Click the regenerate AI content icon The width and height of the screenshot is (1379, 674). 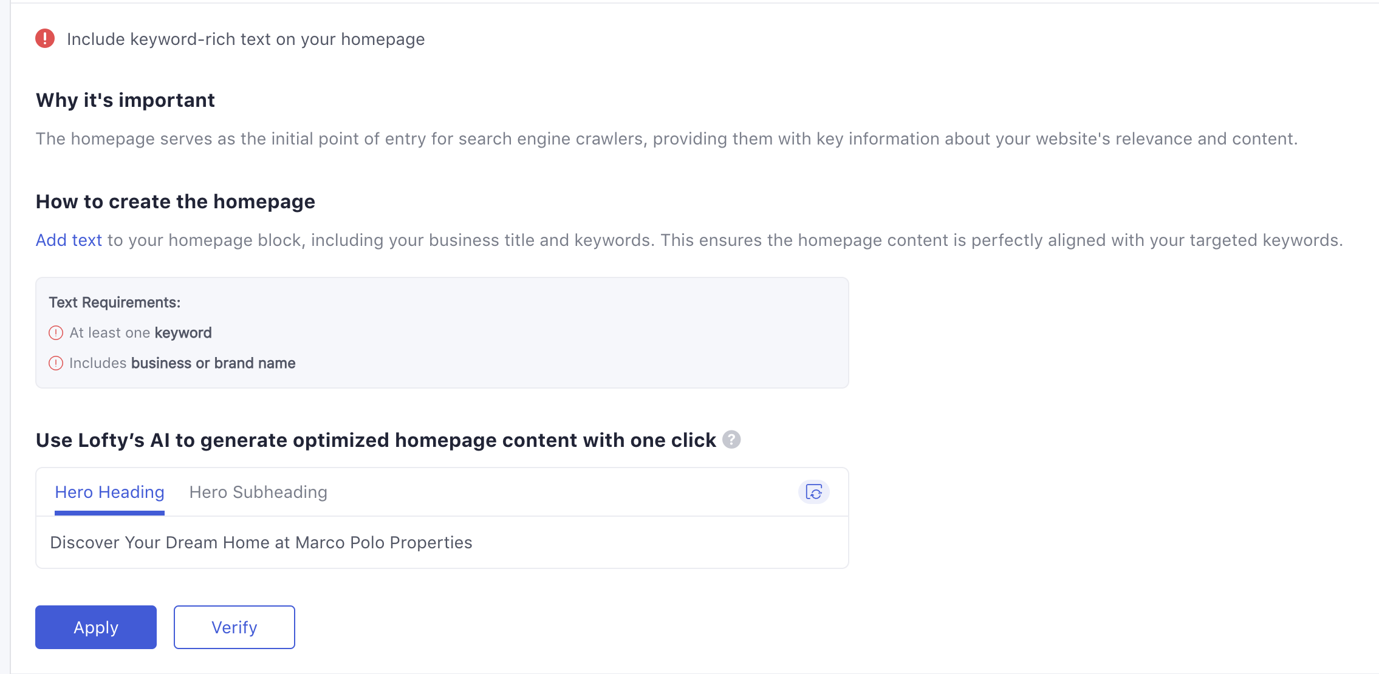tap(813, 492)
